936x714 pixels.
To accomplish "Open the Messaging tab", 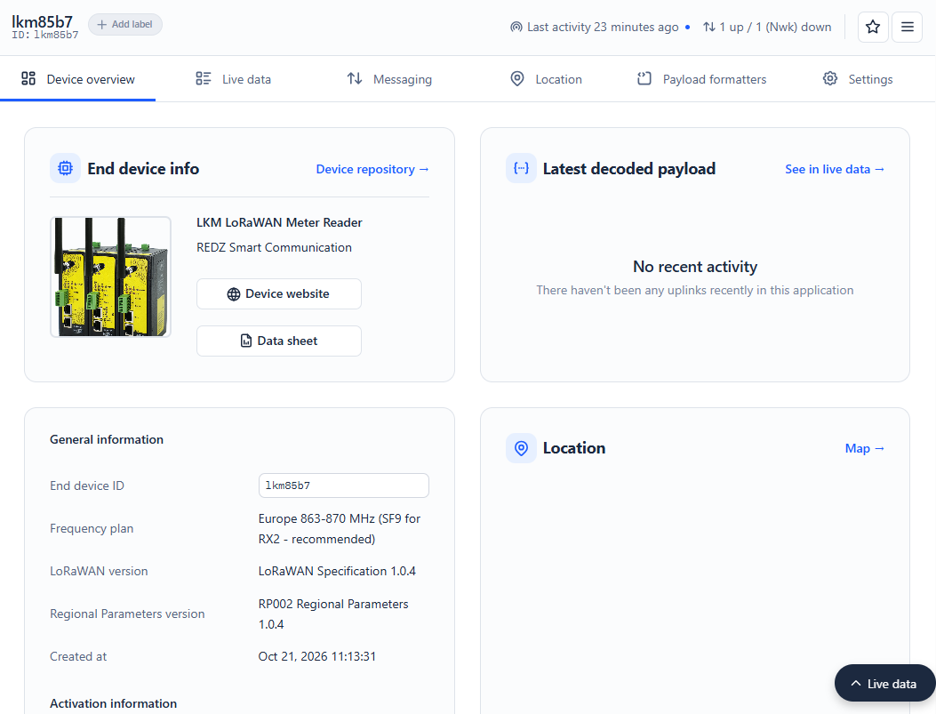I will (389, 79).
